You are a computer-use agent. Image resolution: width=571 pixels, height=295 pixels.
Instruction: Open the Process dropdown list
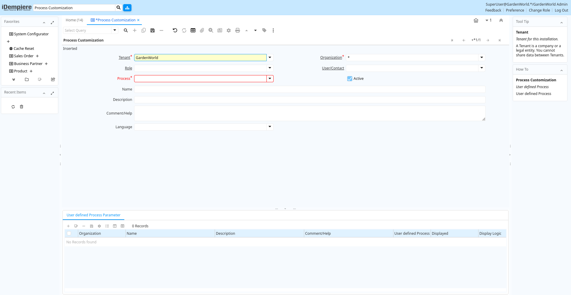tap(270, 79)
